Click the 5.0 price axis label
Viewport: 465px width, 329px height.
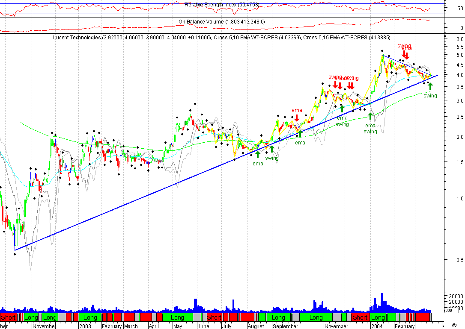460,55
